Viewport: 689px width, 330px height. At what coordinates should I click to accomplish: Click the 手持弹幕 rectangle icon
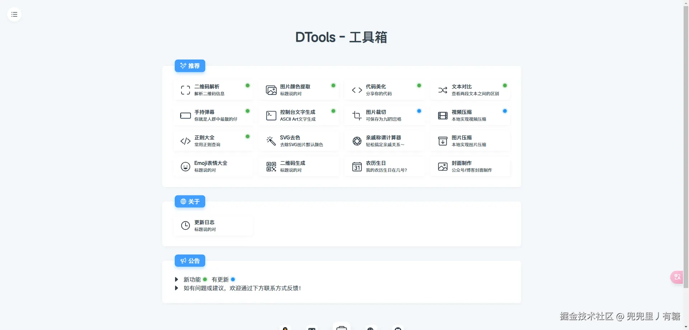186,116
